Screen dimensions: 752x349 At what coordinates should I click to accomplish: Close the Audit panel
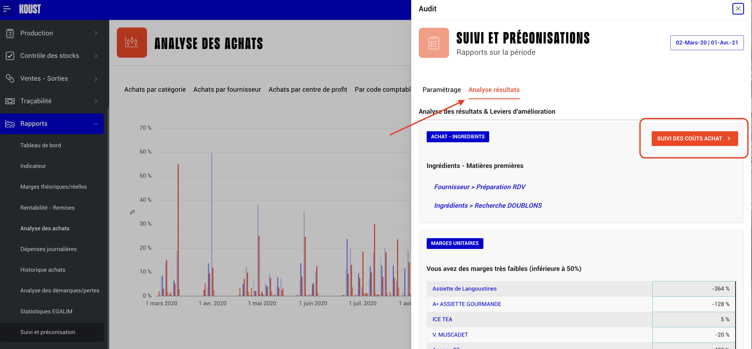[x=738, y=8]
